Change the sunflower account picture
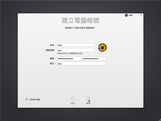This screenshot has width=161, height=121. click(x=102, y=47)
